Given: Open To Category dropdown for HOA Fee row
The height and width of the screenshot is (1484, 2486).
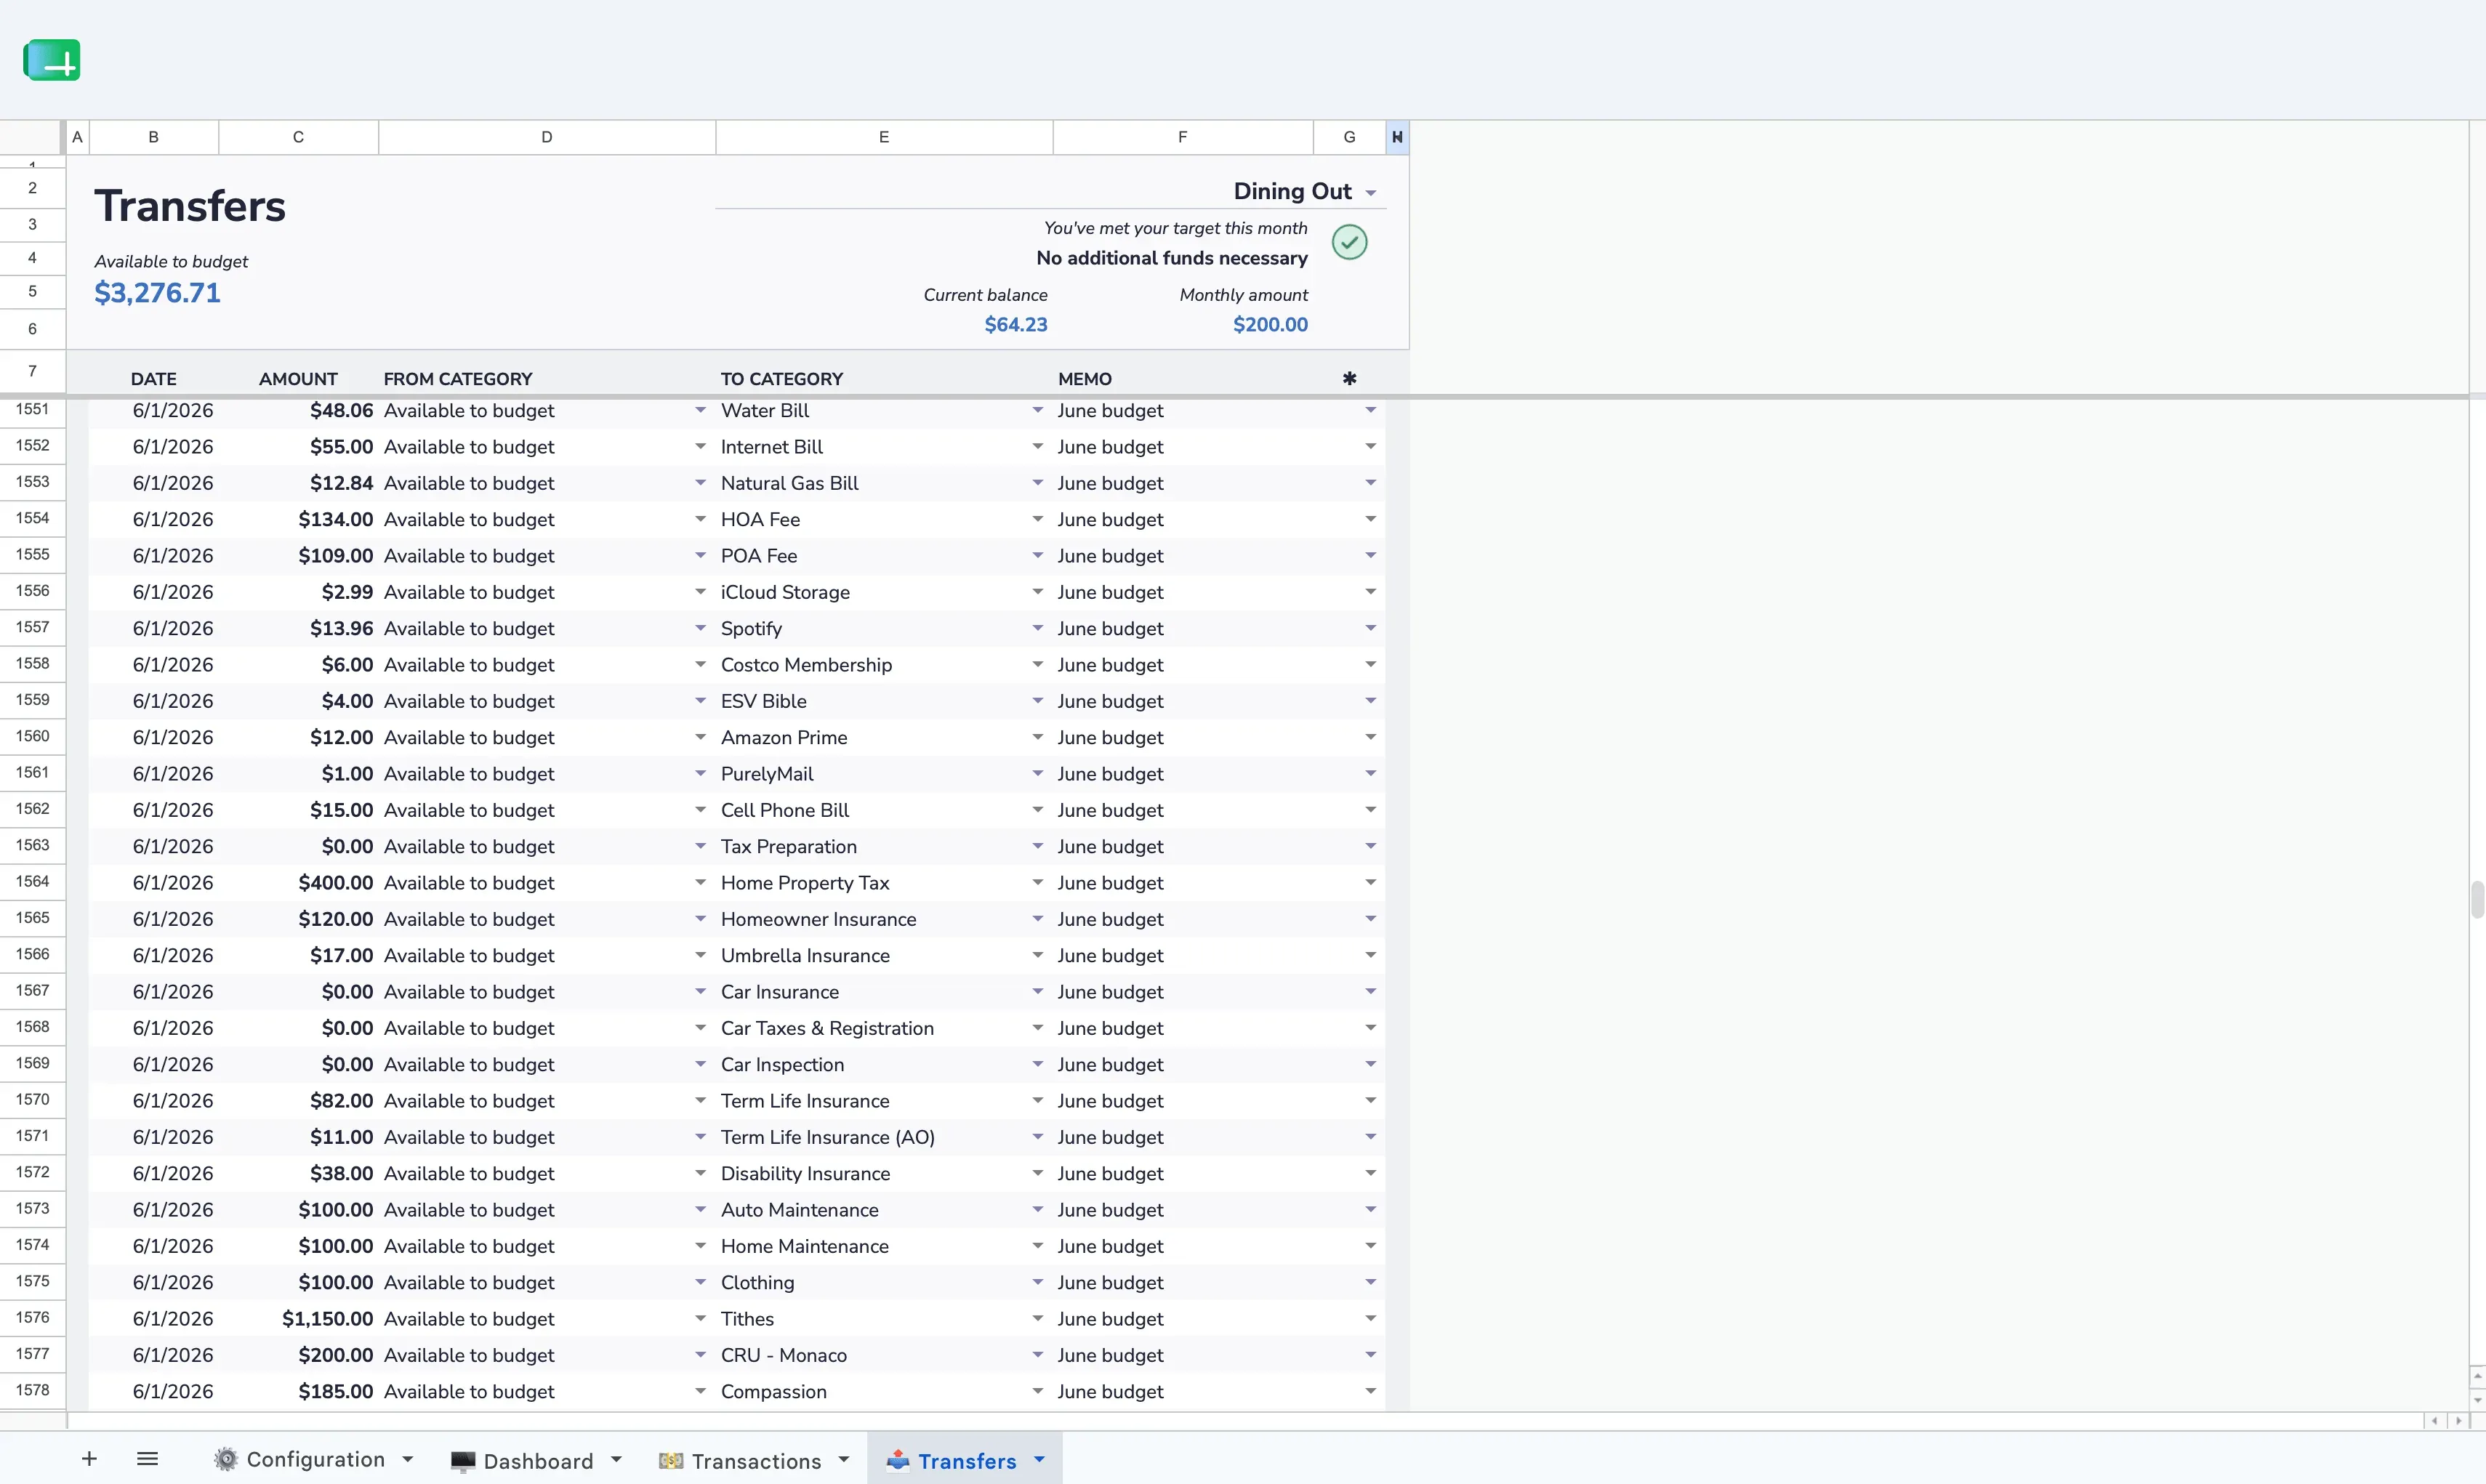Looking at the screenshot, I should (1037, 519).
